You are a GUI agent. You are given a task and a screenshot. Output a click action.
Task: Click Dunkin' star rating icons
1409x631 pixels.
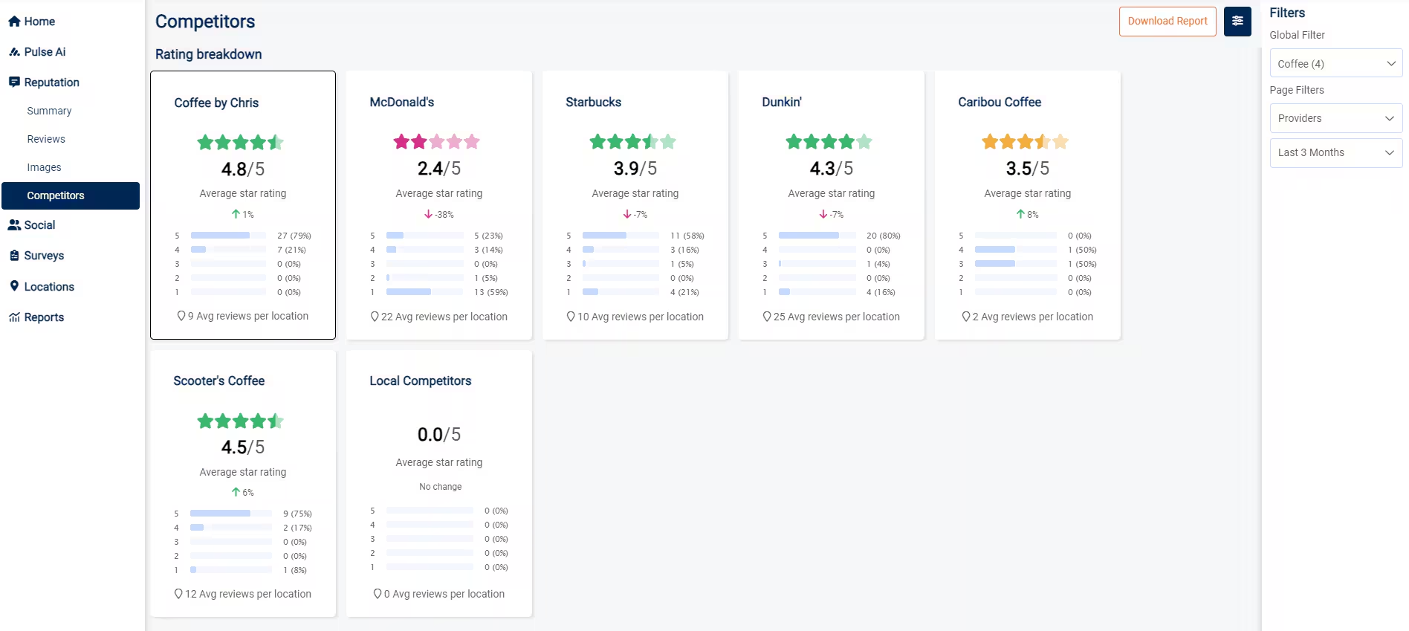pos(829,141)
